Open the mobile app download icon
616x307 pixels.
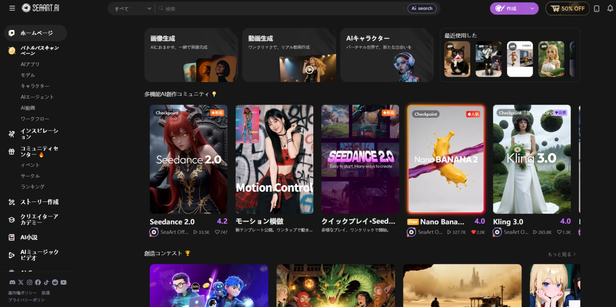point(597,9)
